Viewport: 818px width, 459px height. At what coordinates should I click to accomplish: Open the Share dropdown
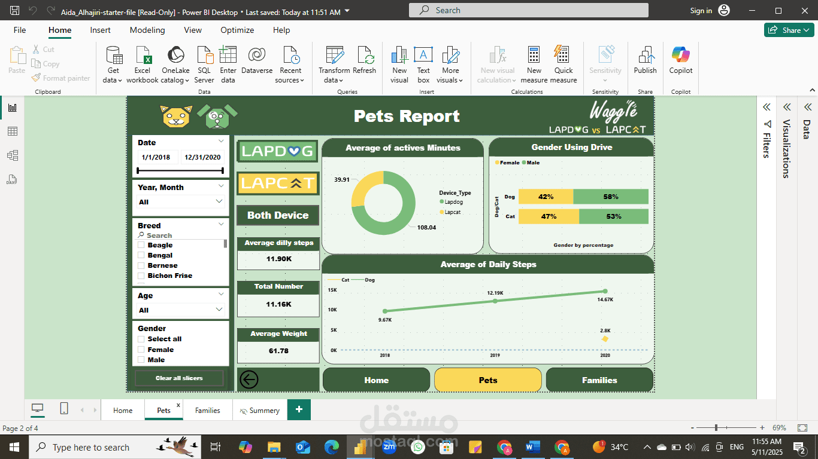789,30
